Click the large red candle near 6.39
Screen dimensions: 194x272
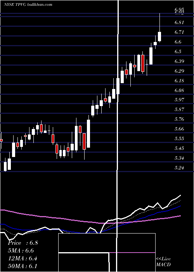(143, 63)
